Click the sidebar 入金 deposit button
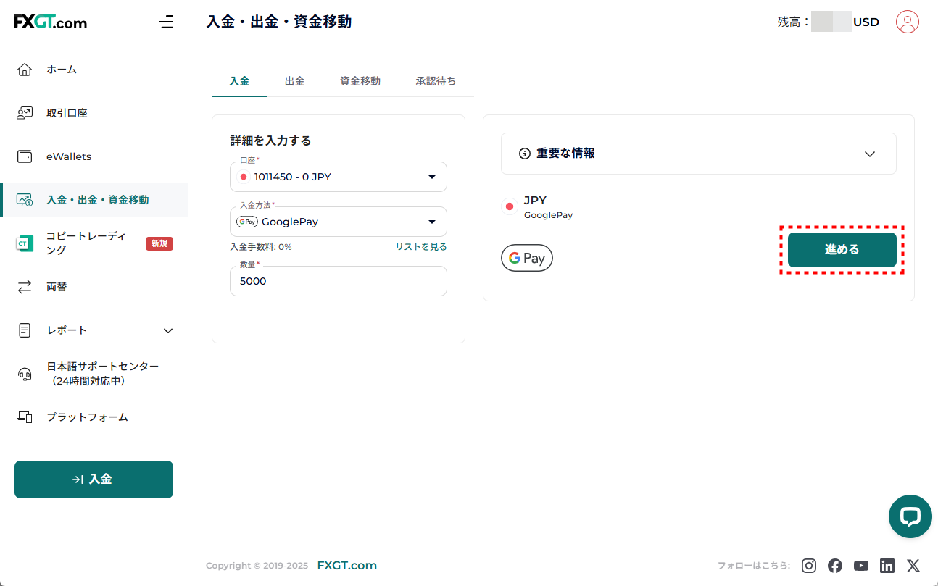This screenshot has height=586, width=938. (94, 480)
